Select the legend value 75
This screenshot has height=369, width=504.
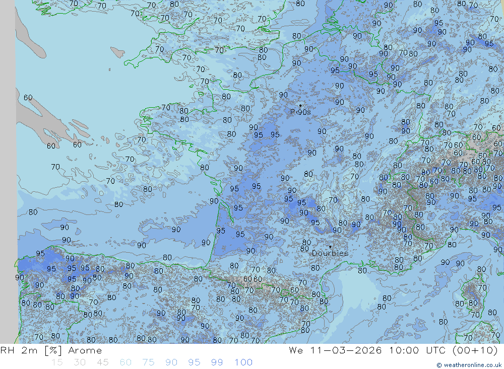tap(148, 362)
